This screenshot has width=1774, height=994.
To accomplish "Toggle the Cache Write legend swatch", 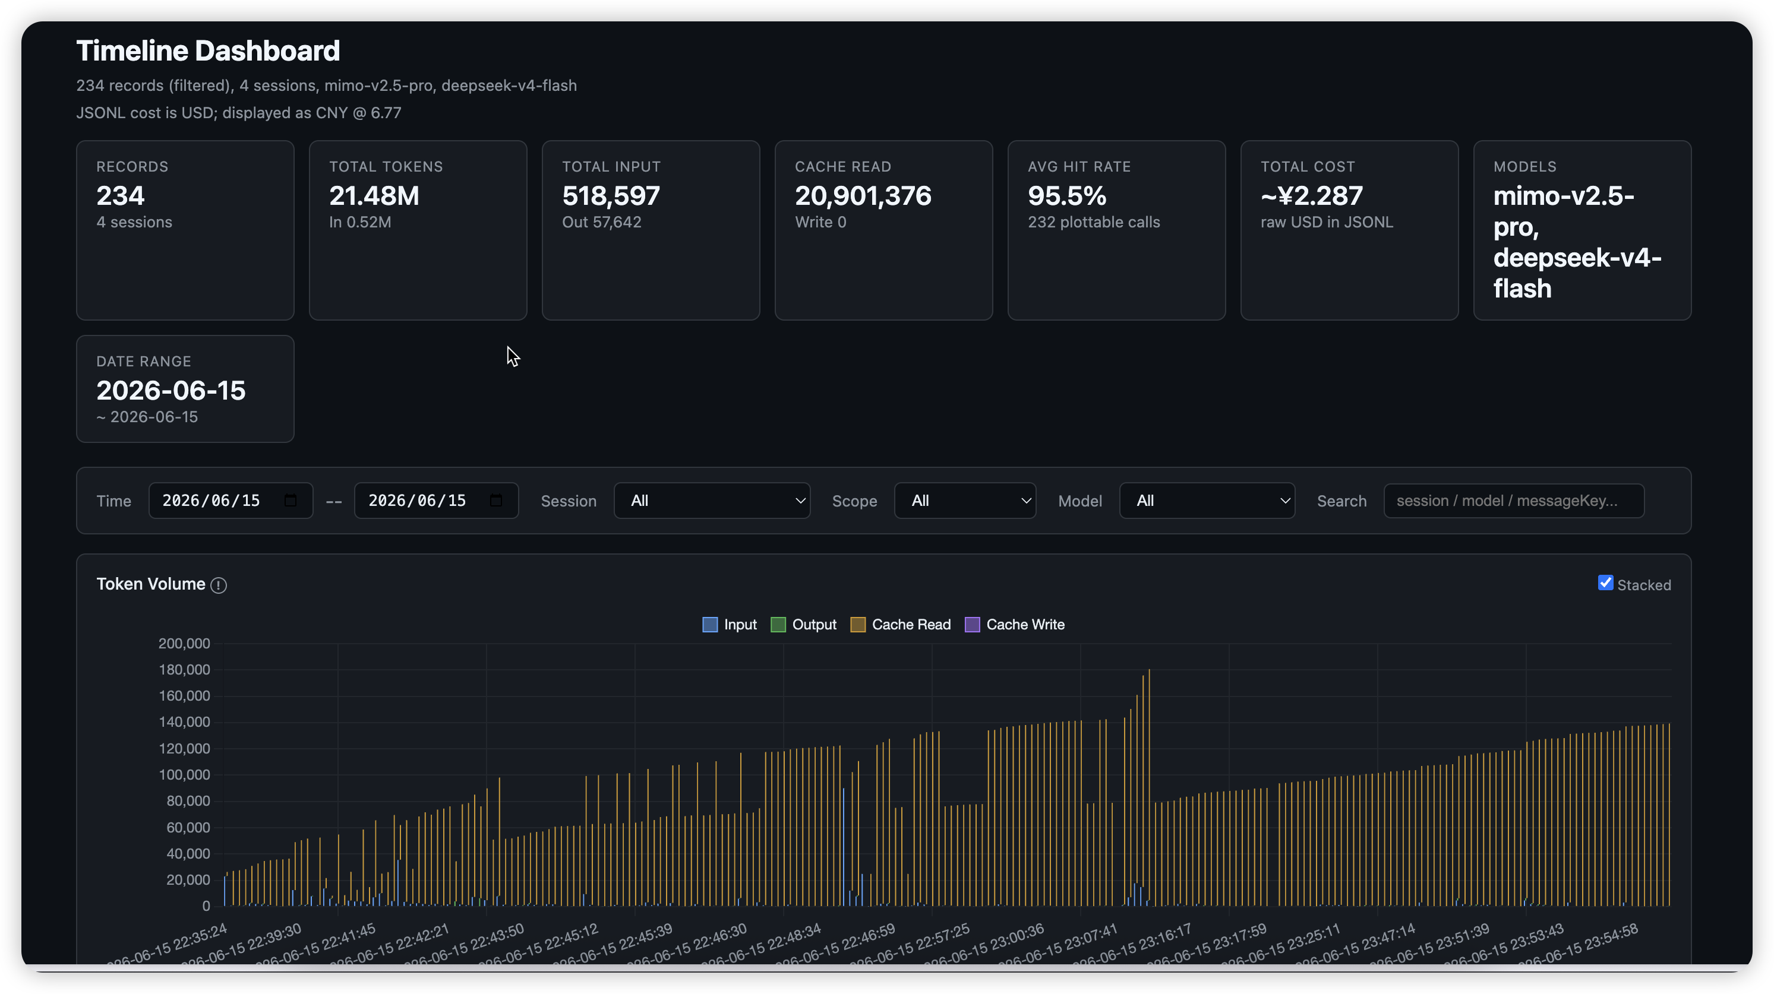I will click(x=972, y=624).
